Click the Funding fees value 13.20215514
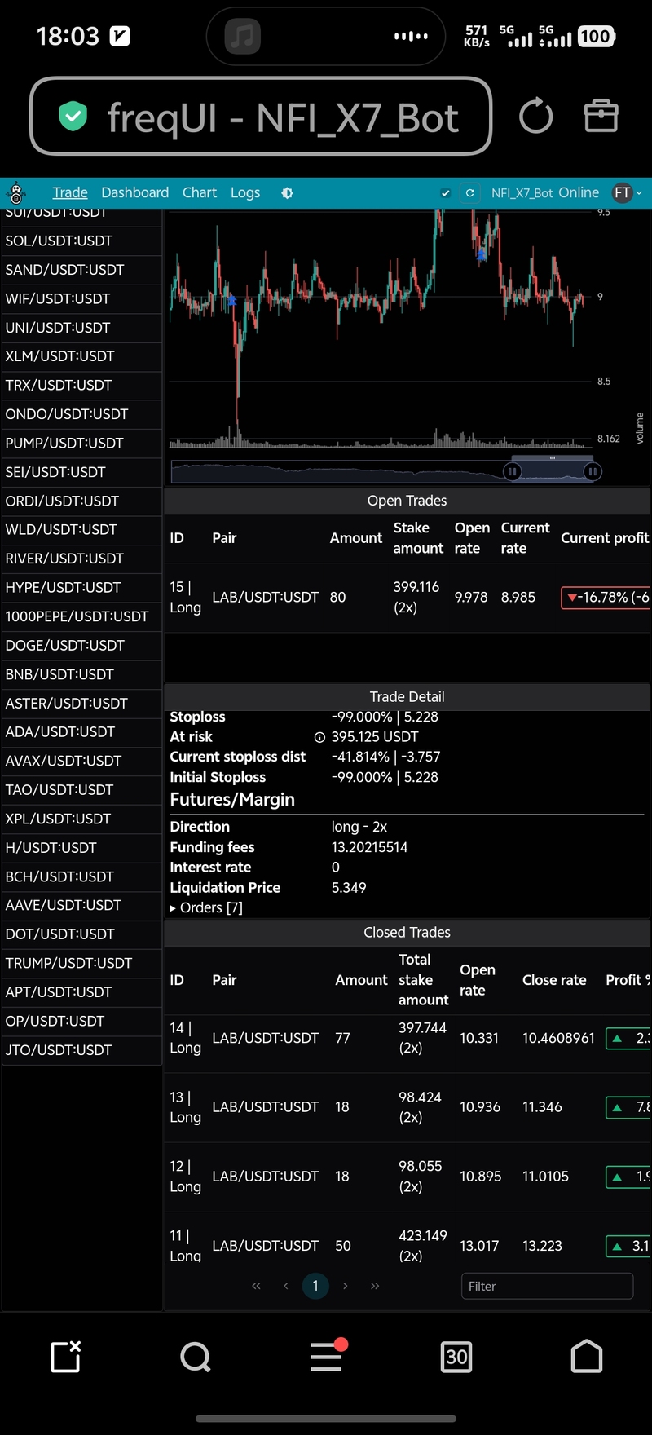Viewport: 652px width, 1435px height. (369, 847)
